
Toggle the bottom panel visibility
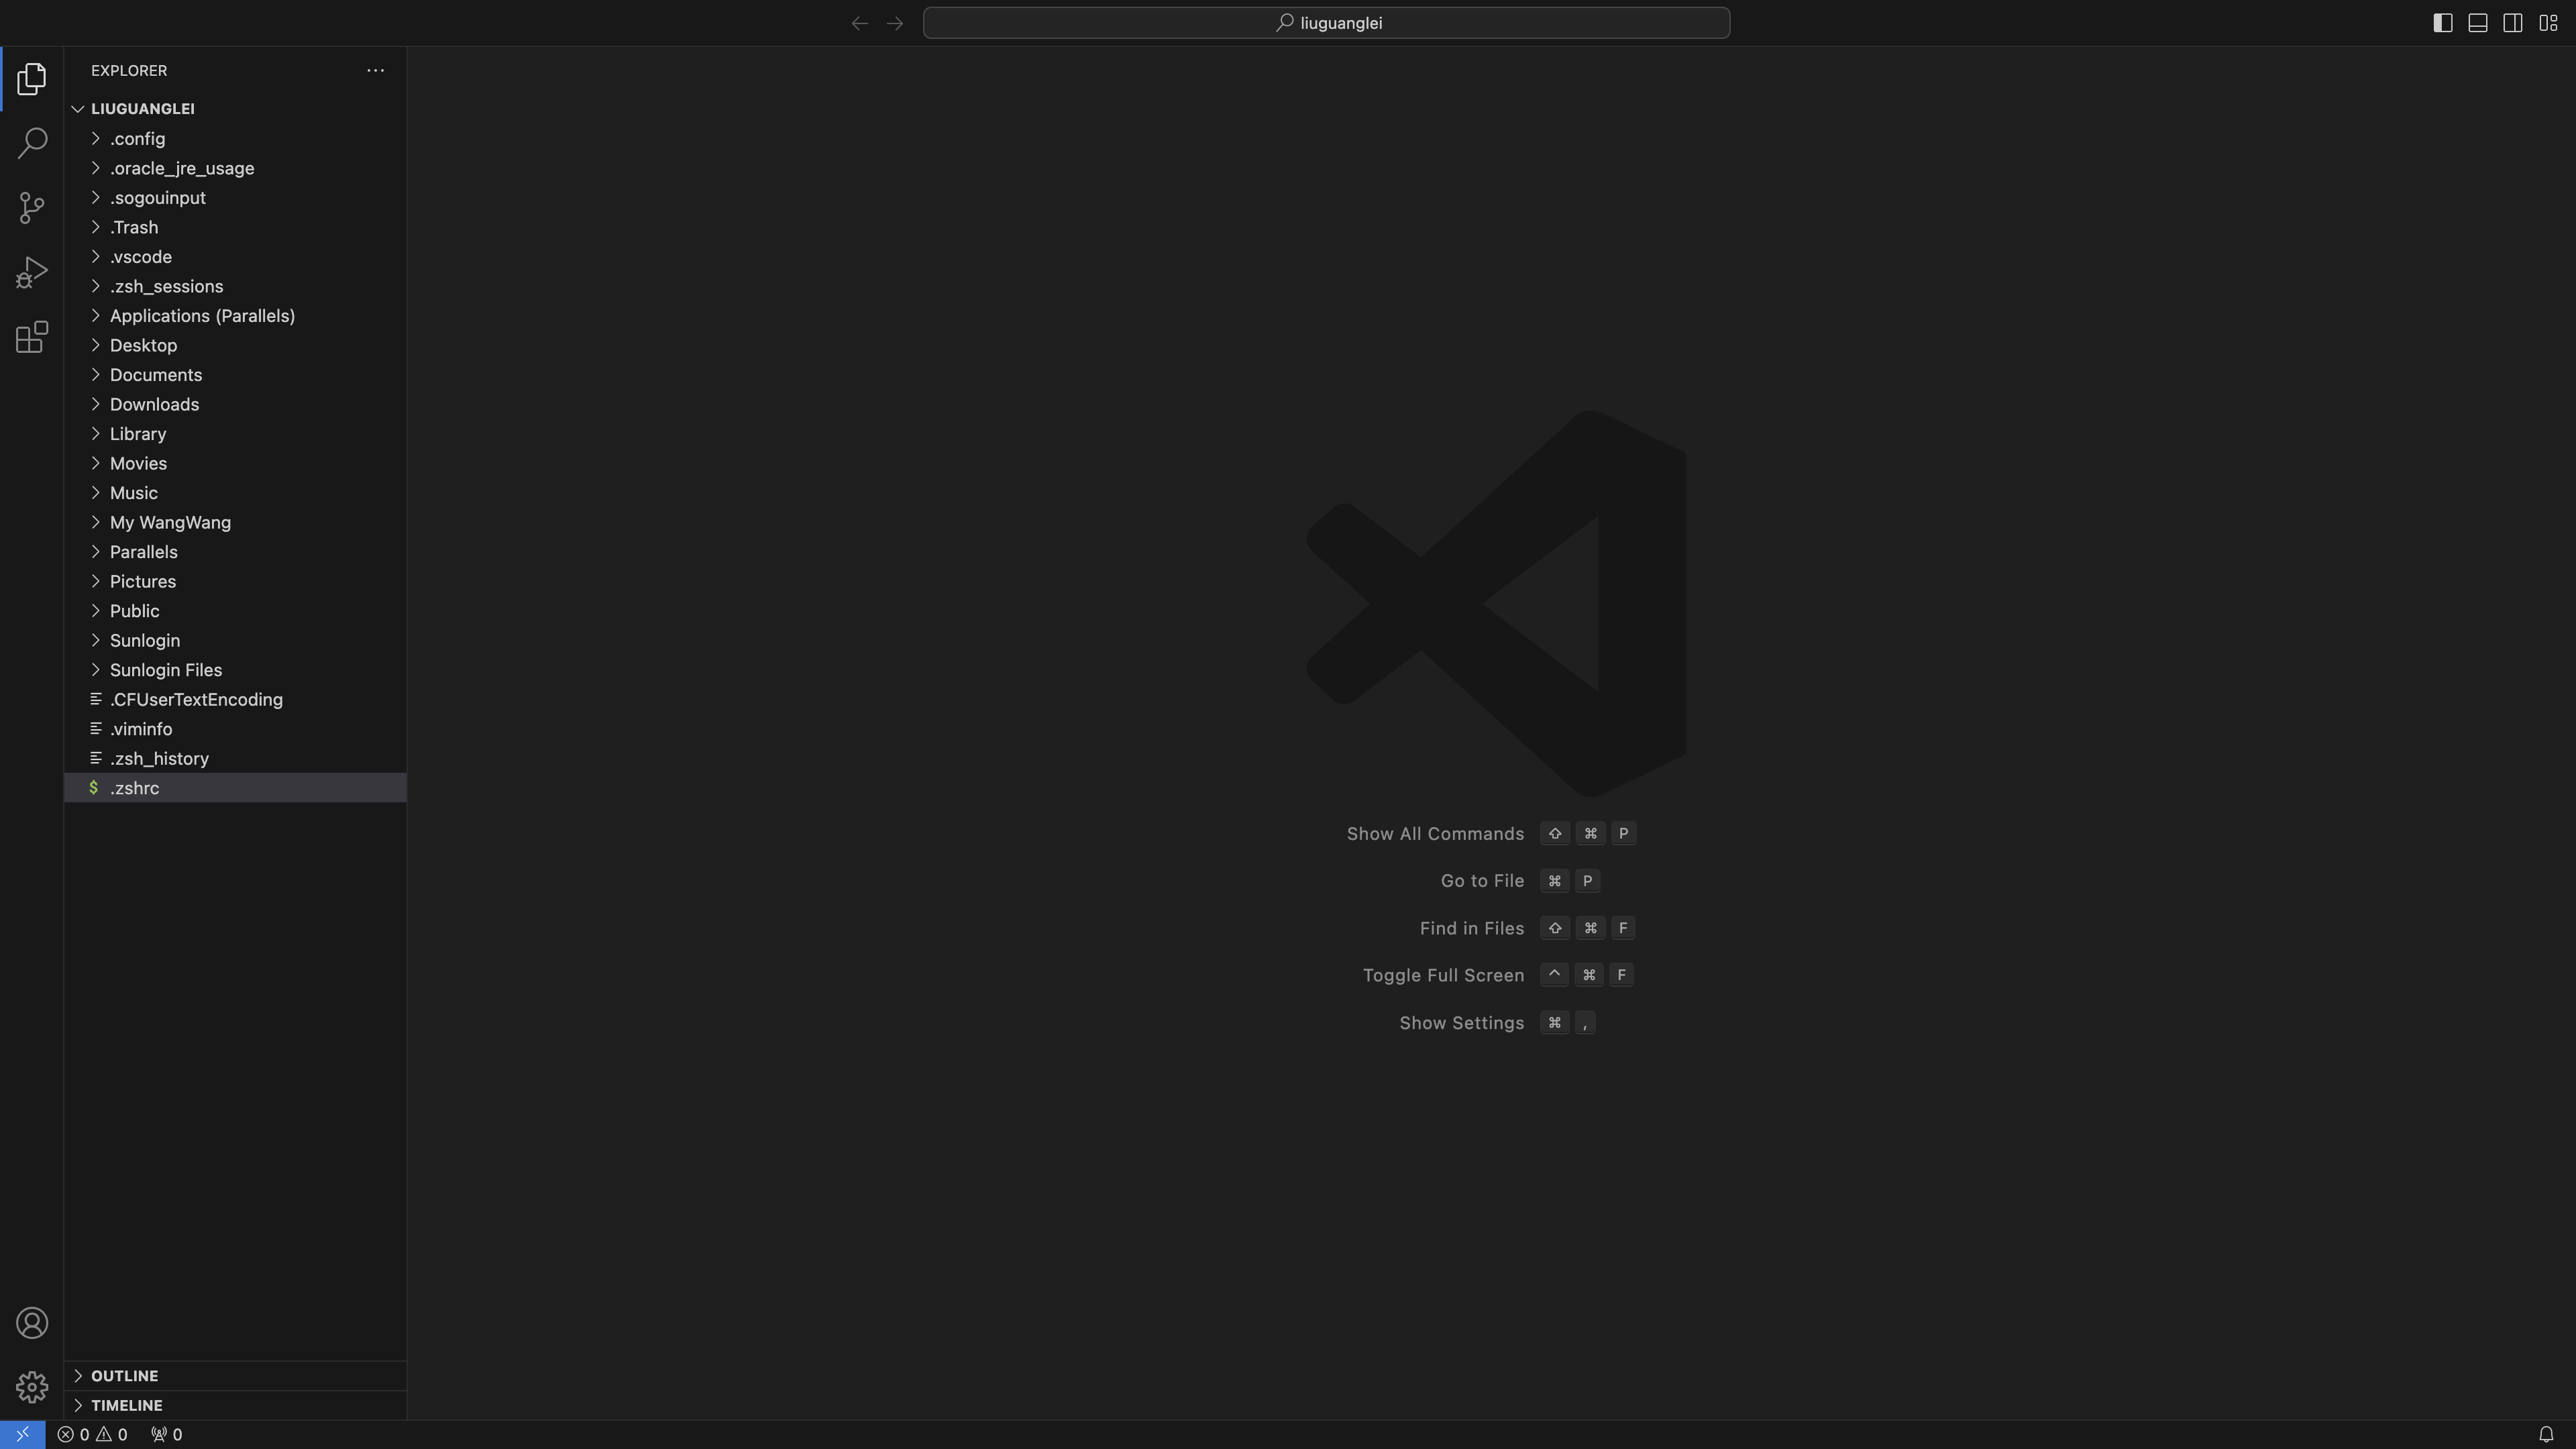tap(2477, 23)
